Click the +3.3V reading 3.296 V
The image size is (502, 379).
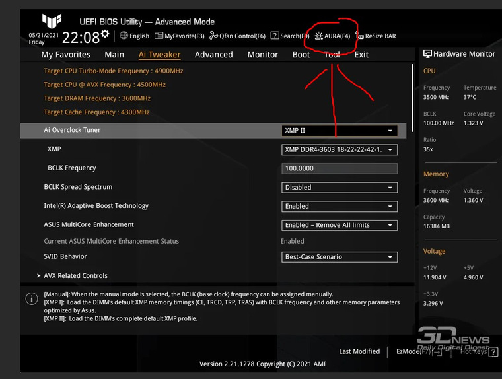click(433, 304)
